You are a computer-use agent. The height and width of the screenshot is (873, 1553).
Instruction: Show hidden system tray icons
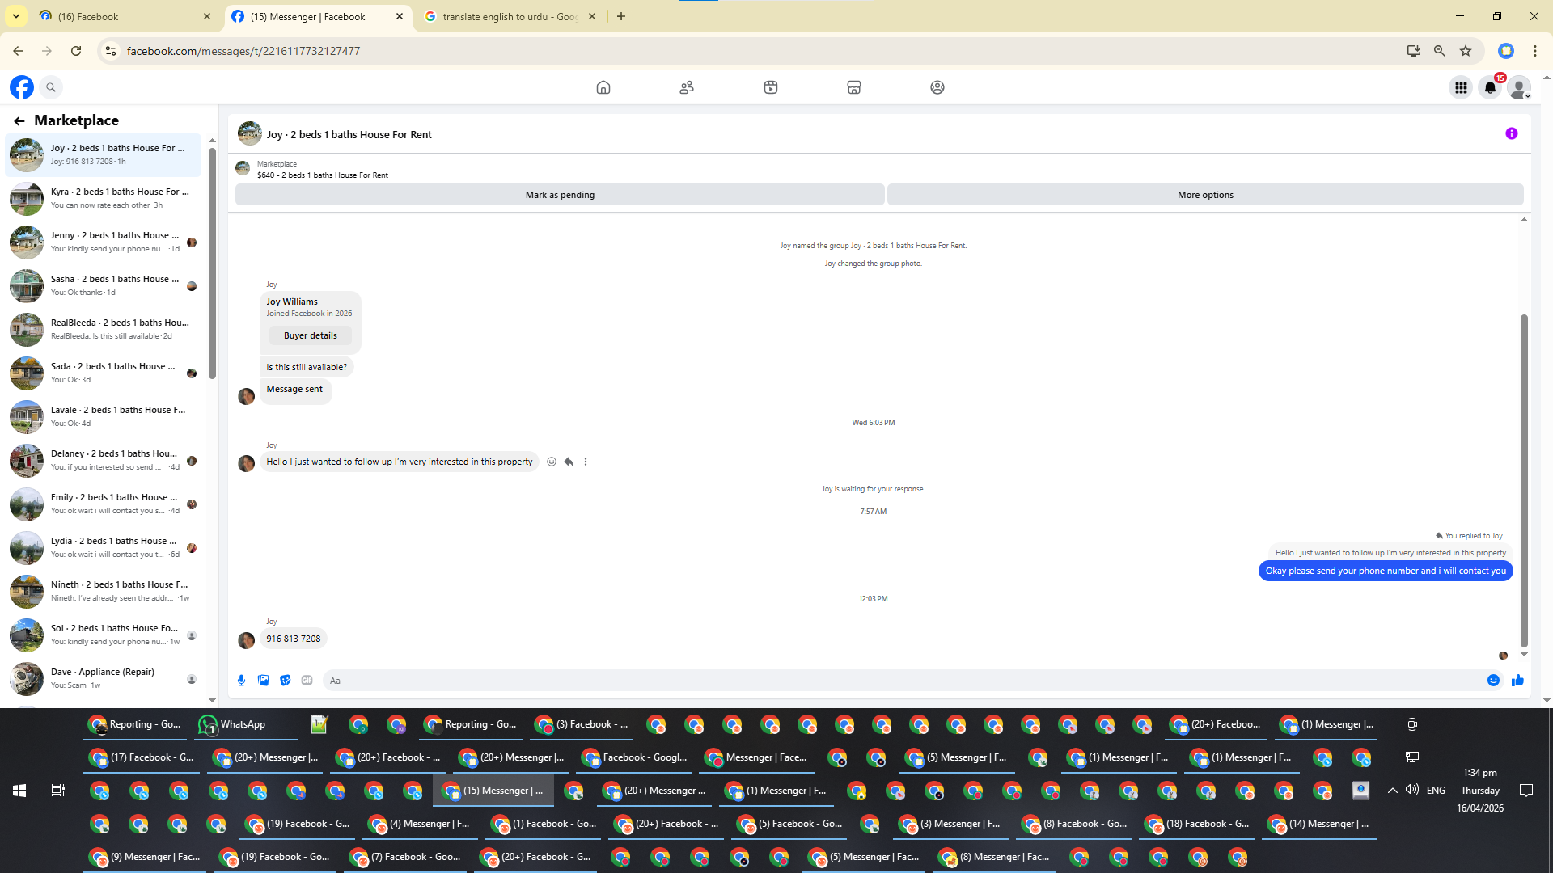(x=1393, y=791)
